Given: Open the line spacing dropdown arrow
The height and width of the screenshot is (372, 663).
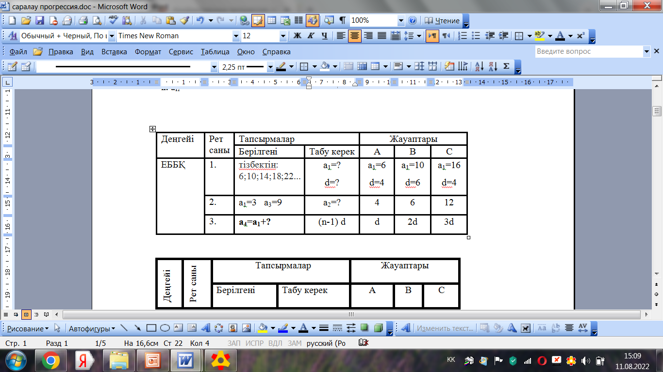Looking at the screenshot, I should 418,36.
